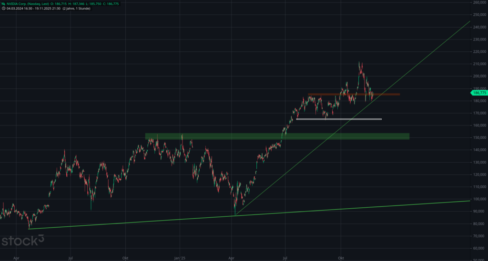Select the green support zone rectangle near 150
This screenshot has height=261, width=488.
click(x=276, y=136)
